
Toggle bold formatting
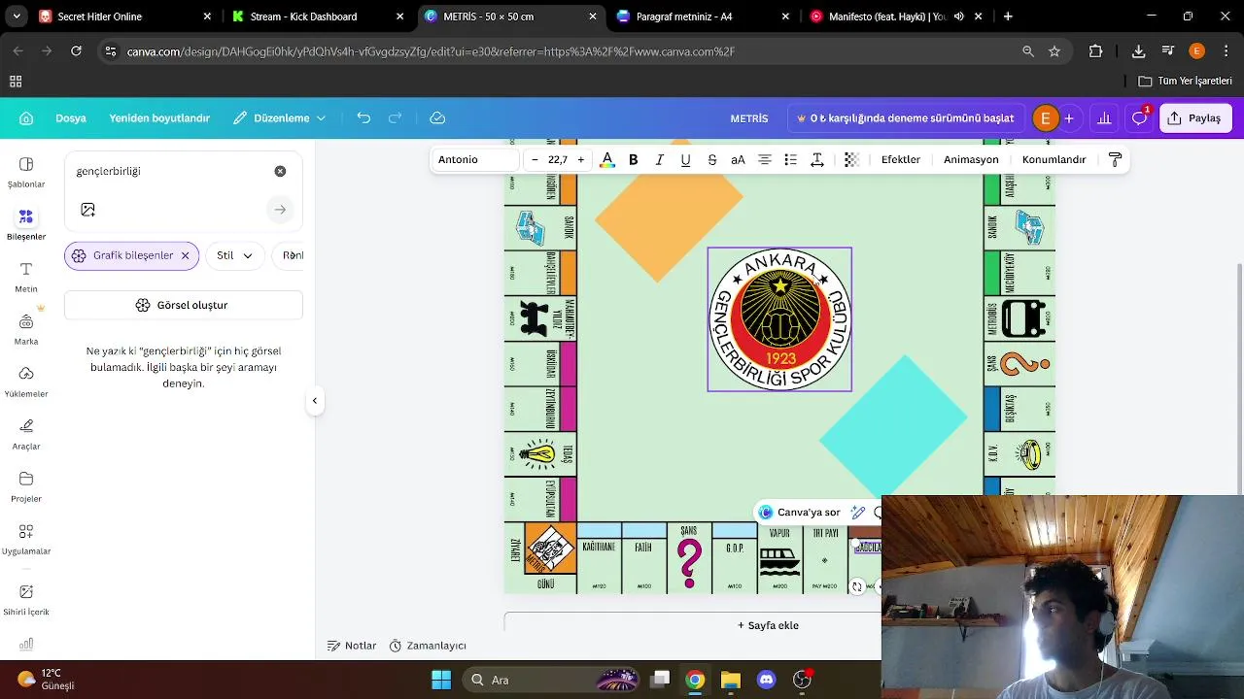tap(634, 159)
